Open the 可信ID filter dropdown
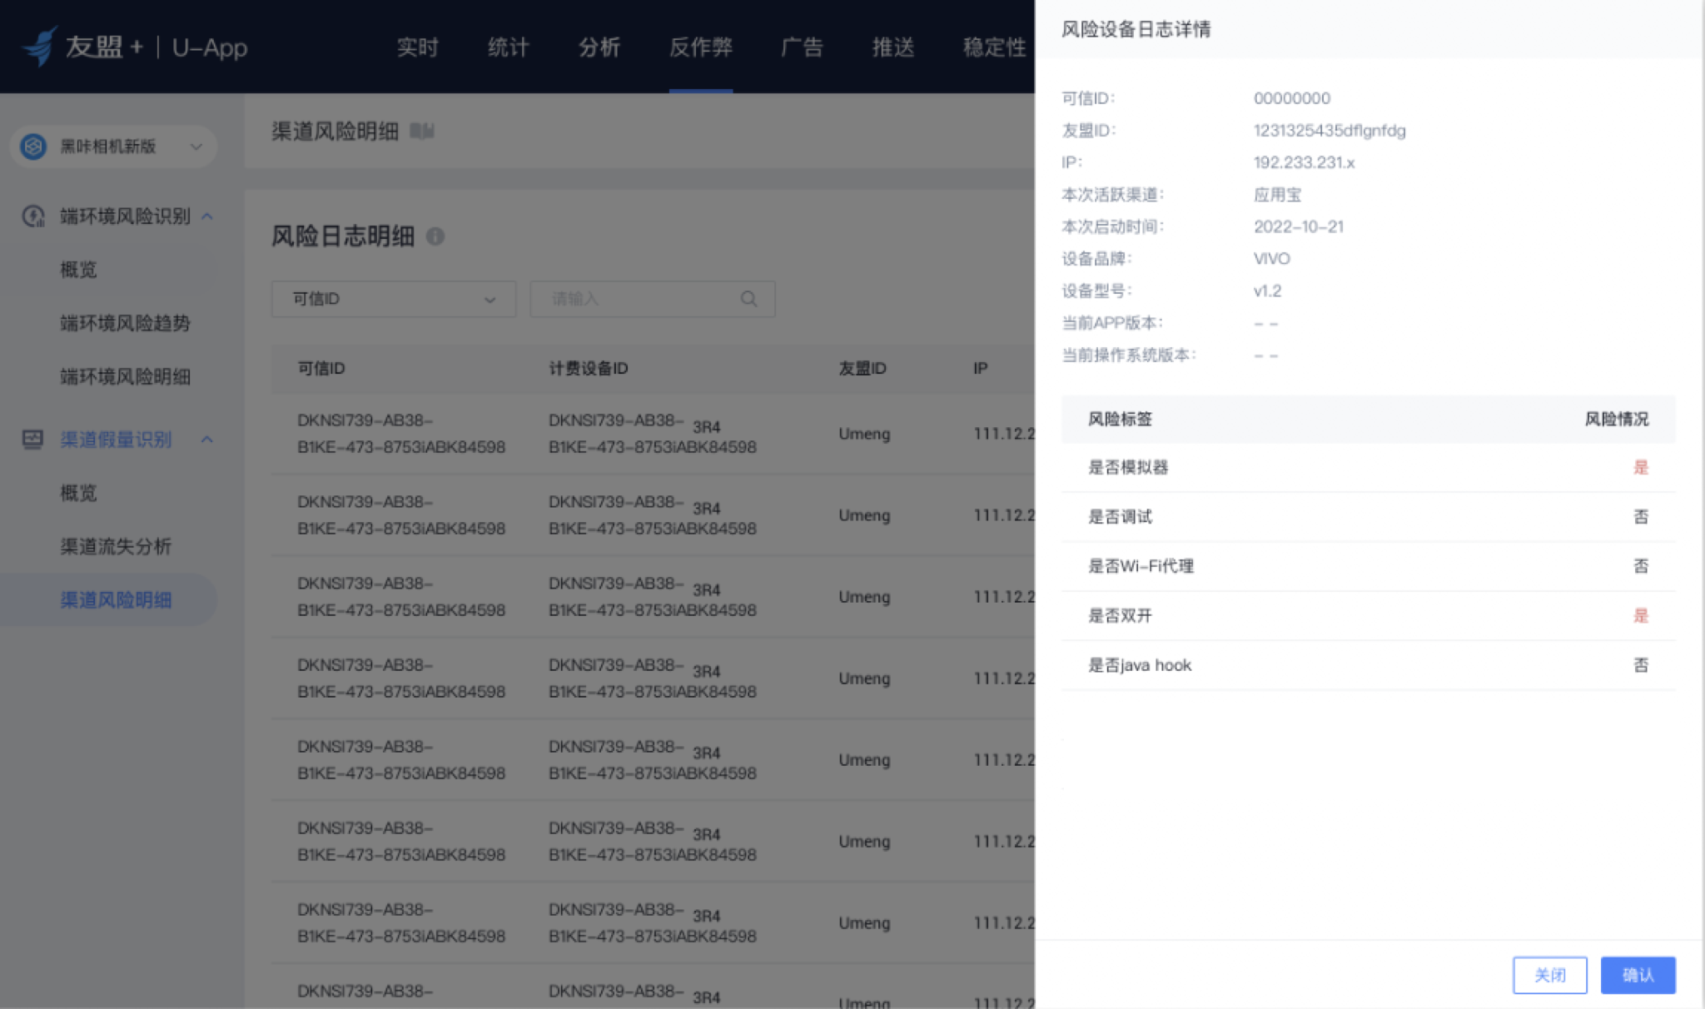 pos(394,299)
